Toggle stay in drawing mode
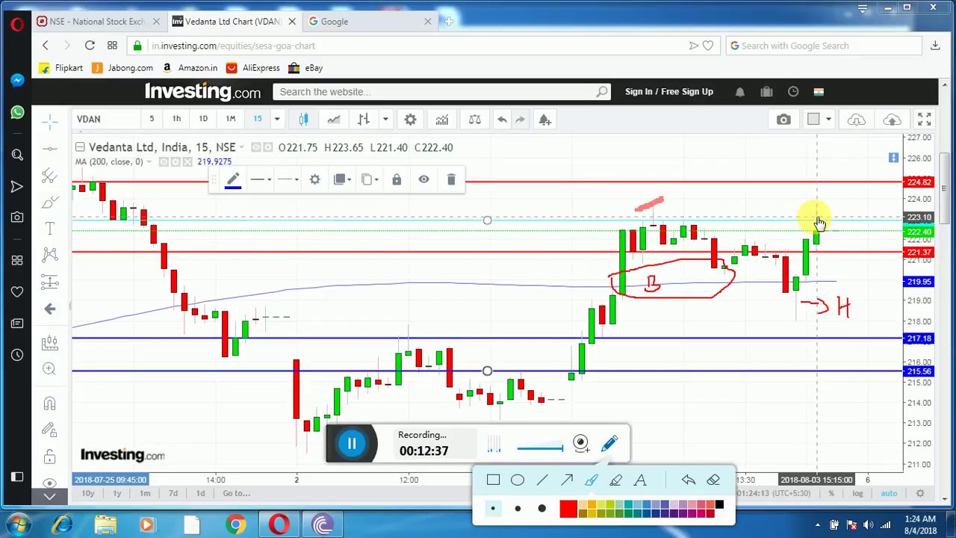This screenshot has width=956, height=538. (x=50, y=430)
